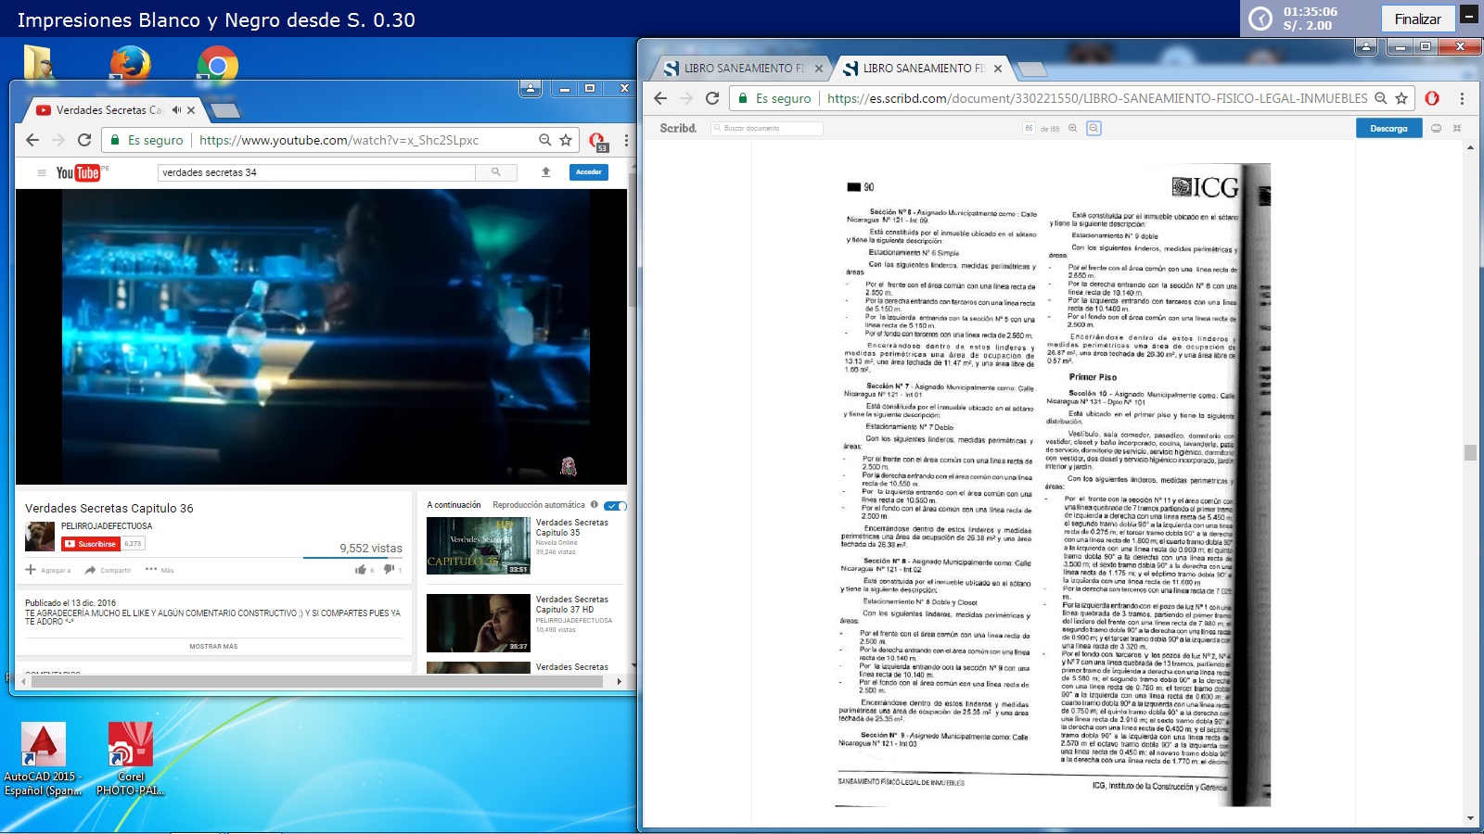Image resolution: width=1484 pixels, height=834 pixels.
Task: Dislike the video with thumbs down
Action: point(389,570)
